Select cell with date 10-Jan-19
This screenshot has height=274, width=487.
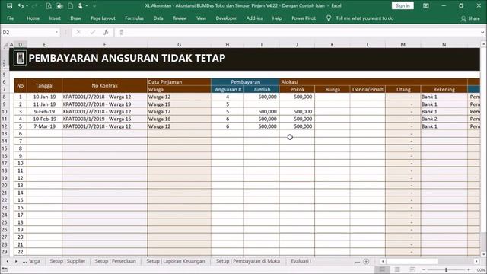pyautogui.click(x=44, y=97)
